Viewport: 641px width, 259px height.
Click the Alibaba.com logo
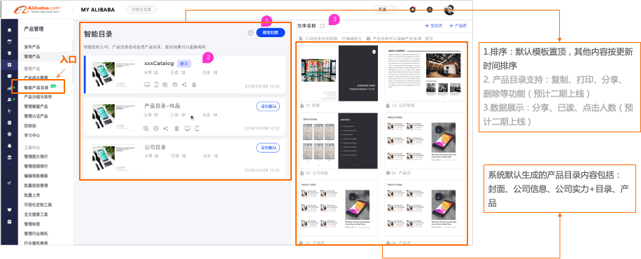(x=38, y=9)
